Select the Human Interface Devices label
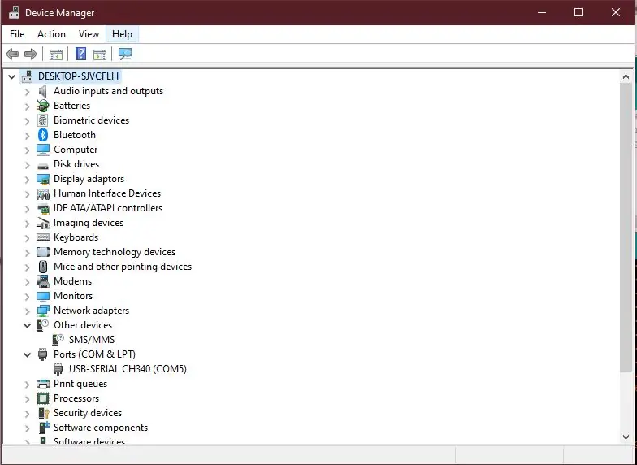The image size is (637, 465). pos(107,193)
